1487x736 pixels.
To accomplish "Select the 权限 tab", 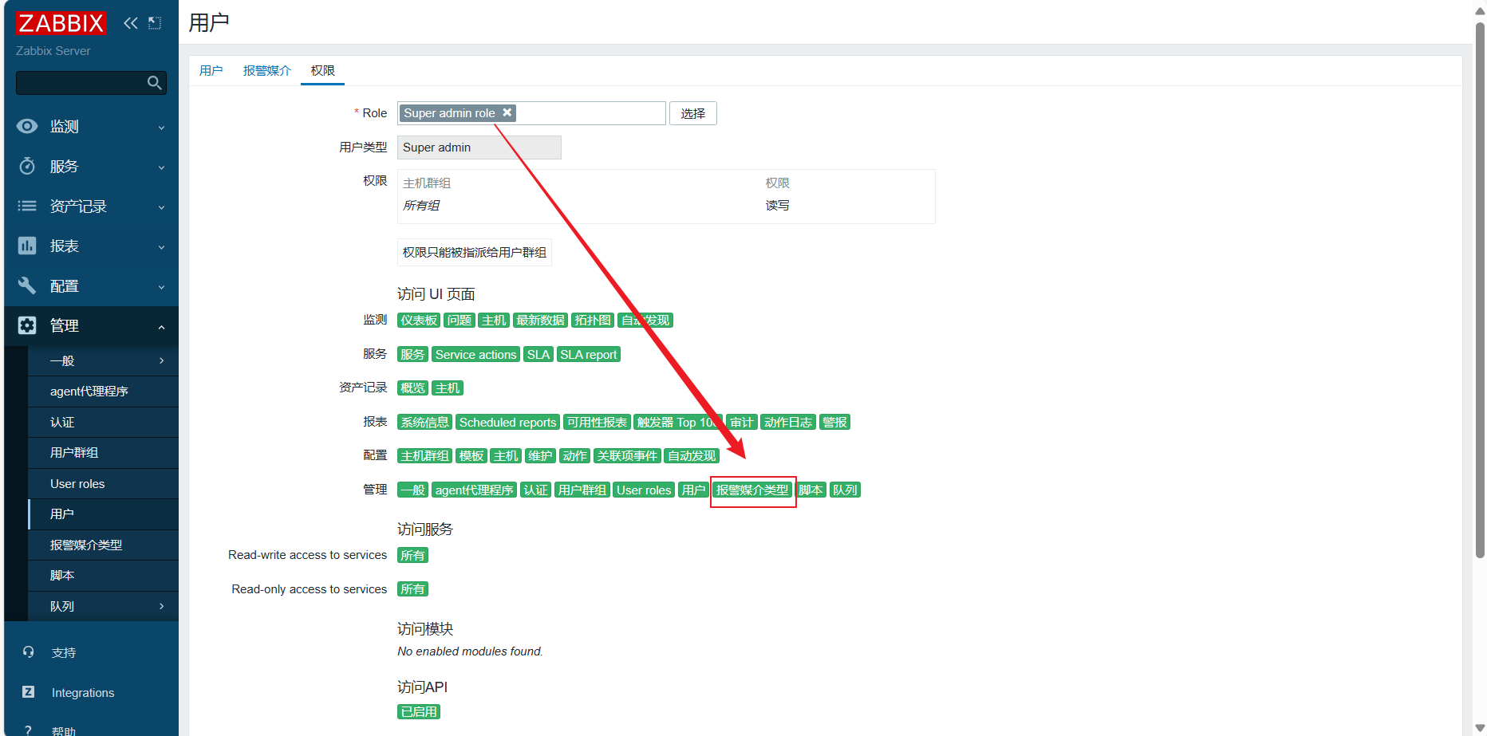I will tap(322, 71).
